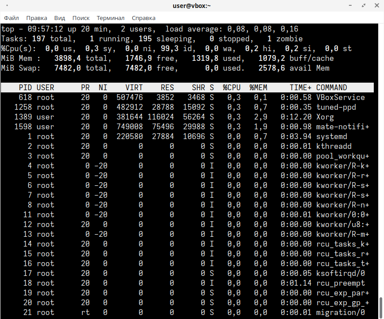This screenshot has height=319, width=384.
Task: Maximize the terminal window
Action: pyautogui.click(x=364, y=5)
